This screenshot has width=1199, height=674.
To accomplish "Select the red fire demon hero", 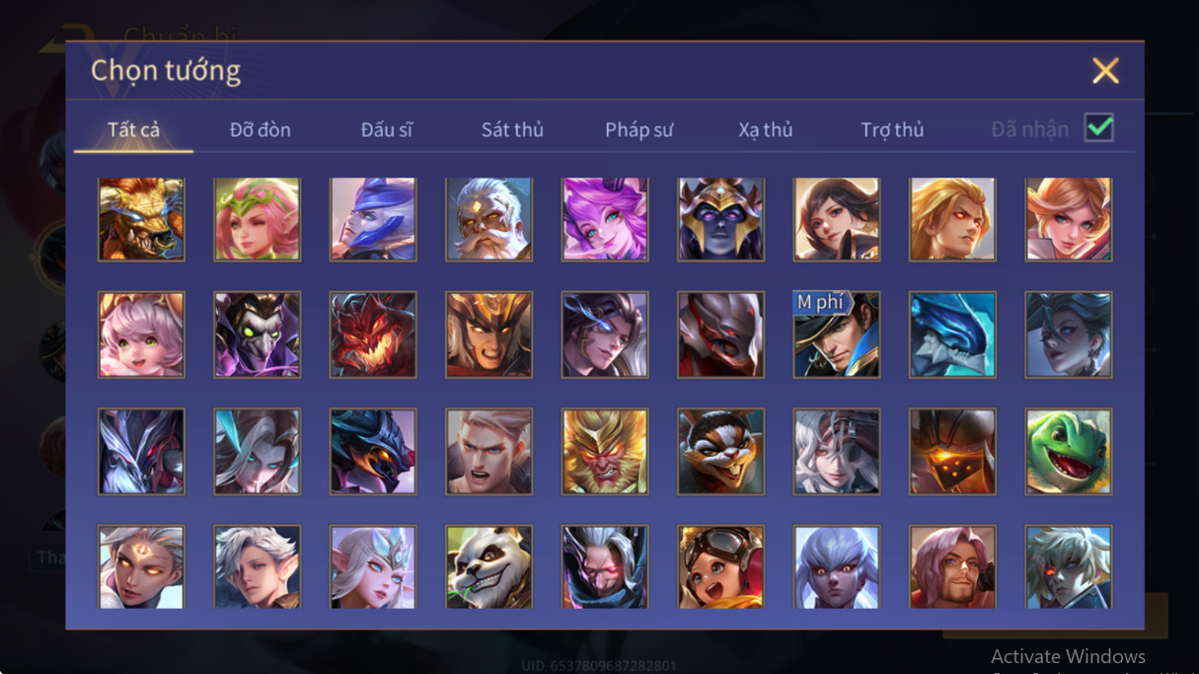I will pyautogui.click(x=373, y=335).
